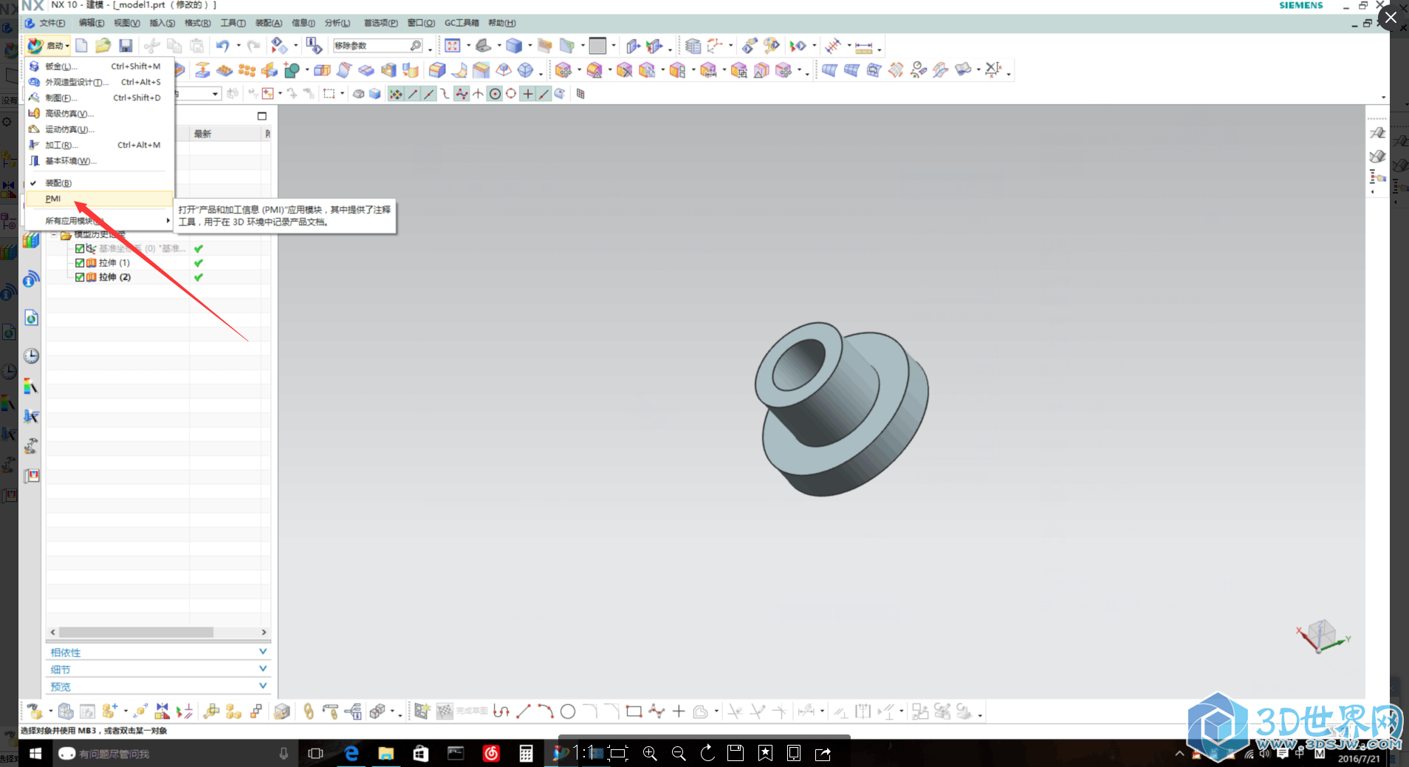Uncheck the 拉伸 (1) feature checkbox
This screenshot has height=767, width=1409.
click(x=80, y=263)
